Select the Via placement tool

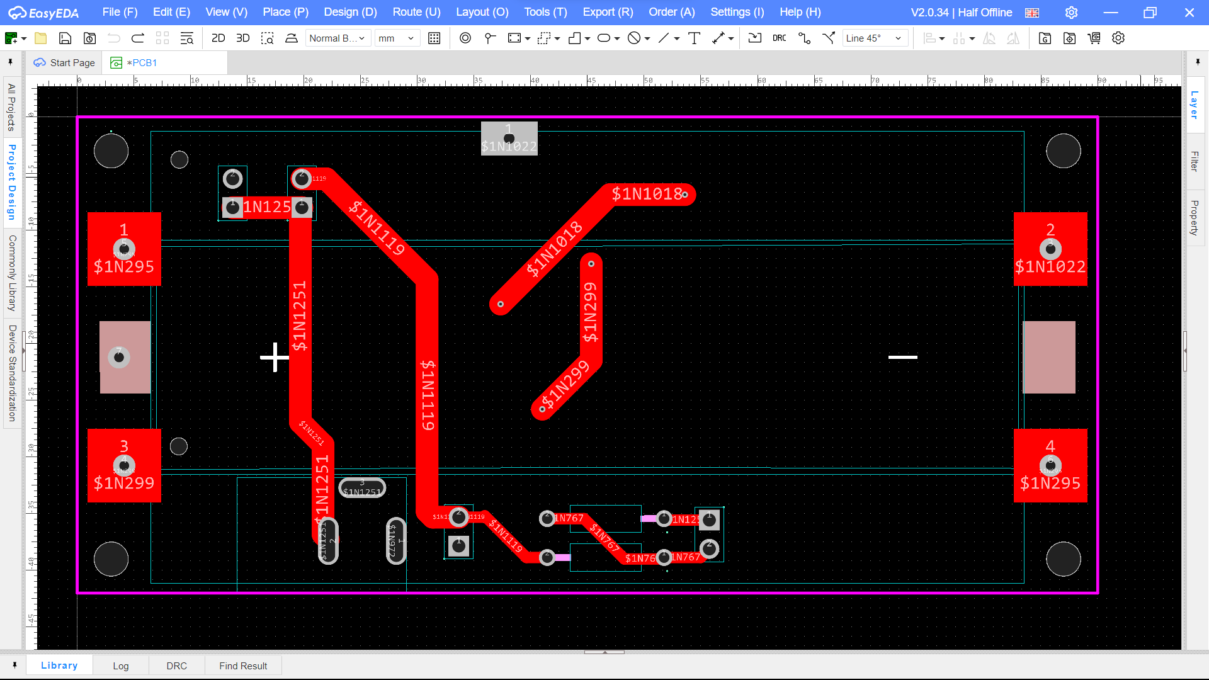pos(465,38)
